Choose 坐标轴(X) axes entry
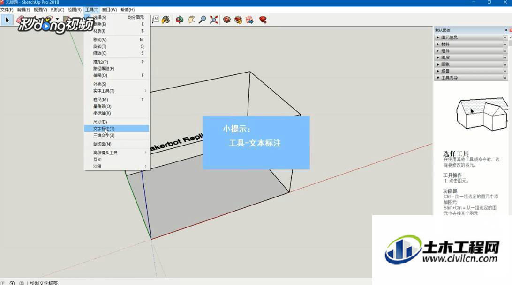Screen dimensions: 512x285 [x=117, y=113]
